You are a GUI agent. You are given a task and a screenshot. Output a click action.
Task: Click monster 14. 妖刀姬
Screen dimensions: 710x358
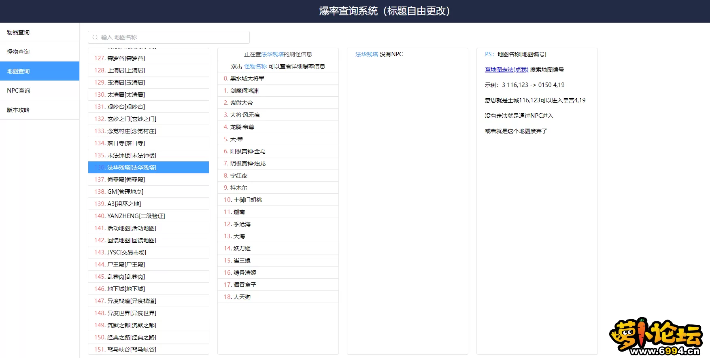click(x=278, y=248)
